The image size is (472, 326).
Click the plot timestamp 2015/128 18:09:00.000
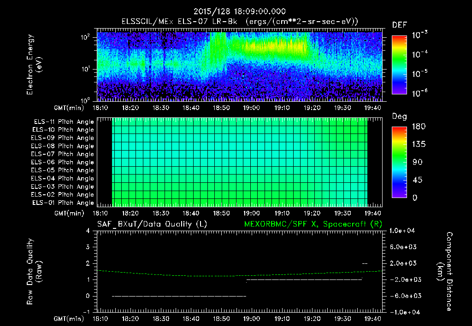click(x=239, y=12)
